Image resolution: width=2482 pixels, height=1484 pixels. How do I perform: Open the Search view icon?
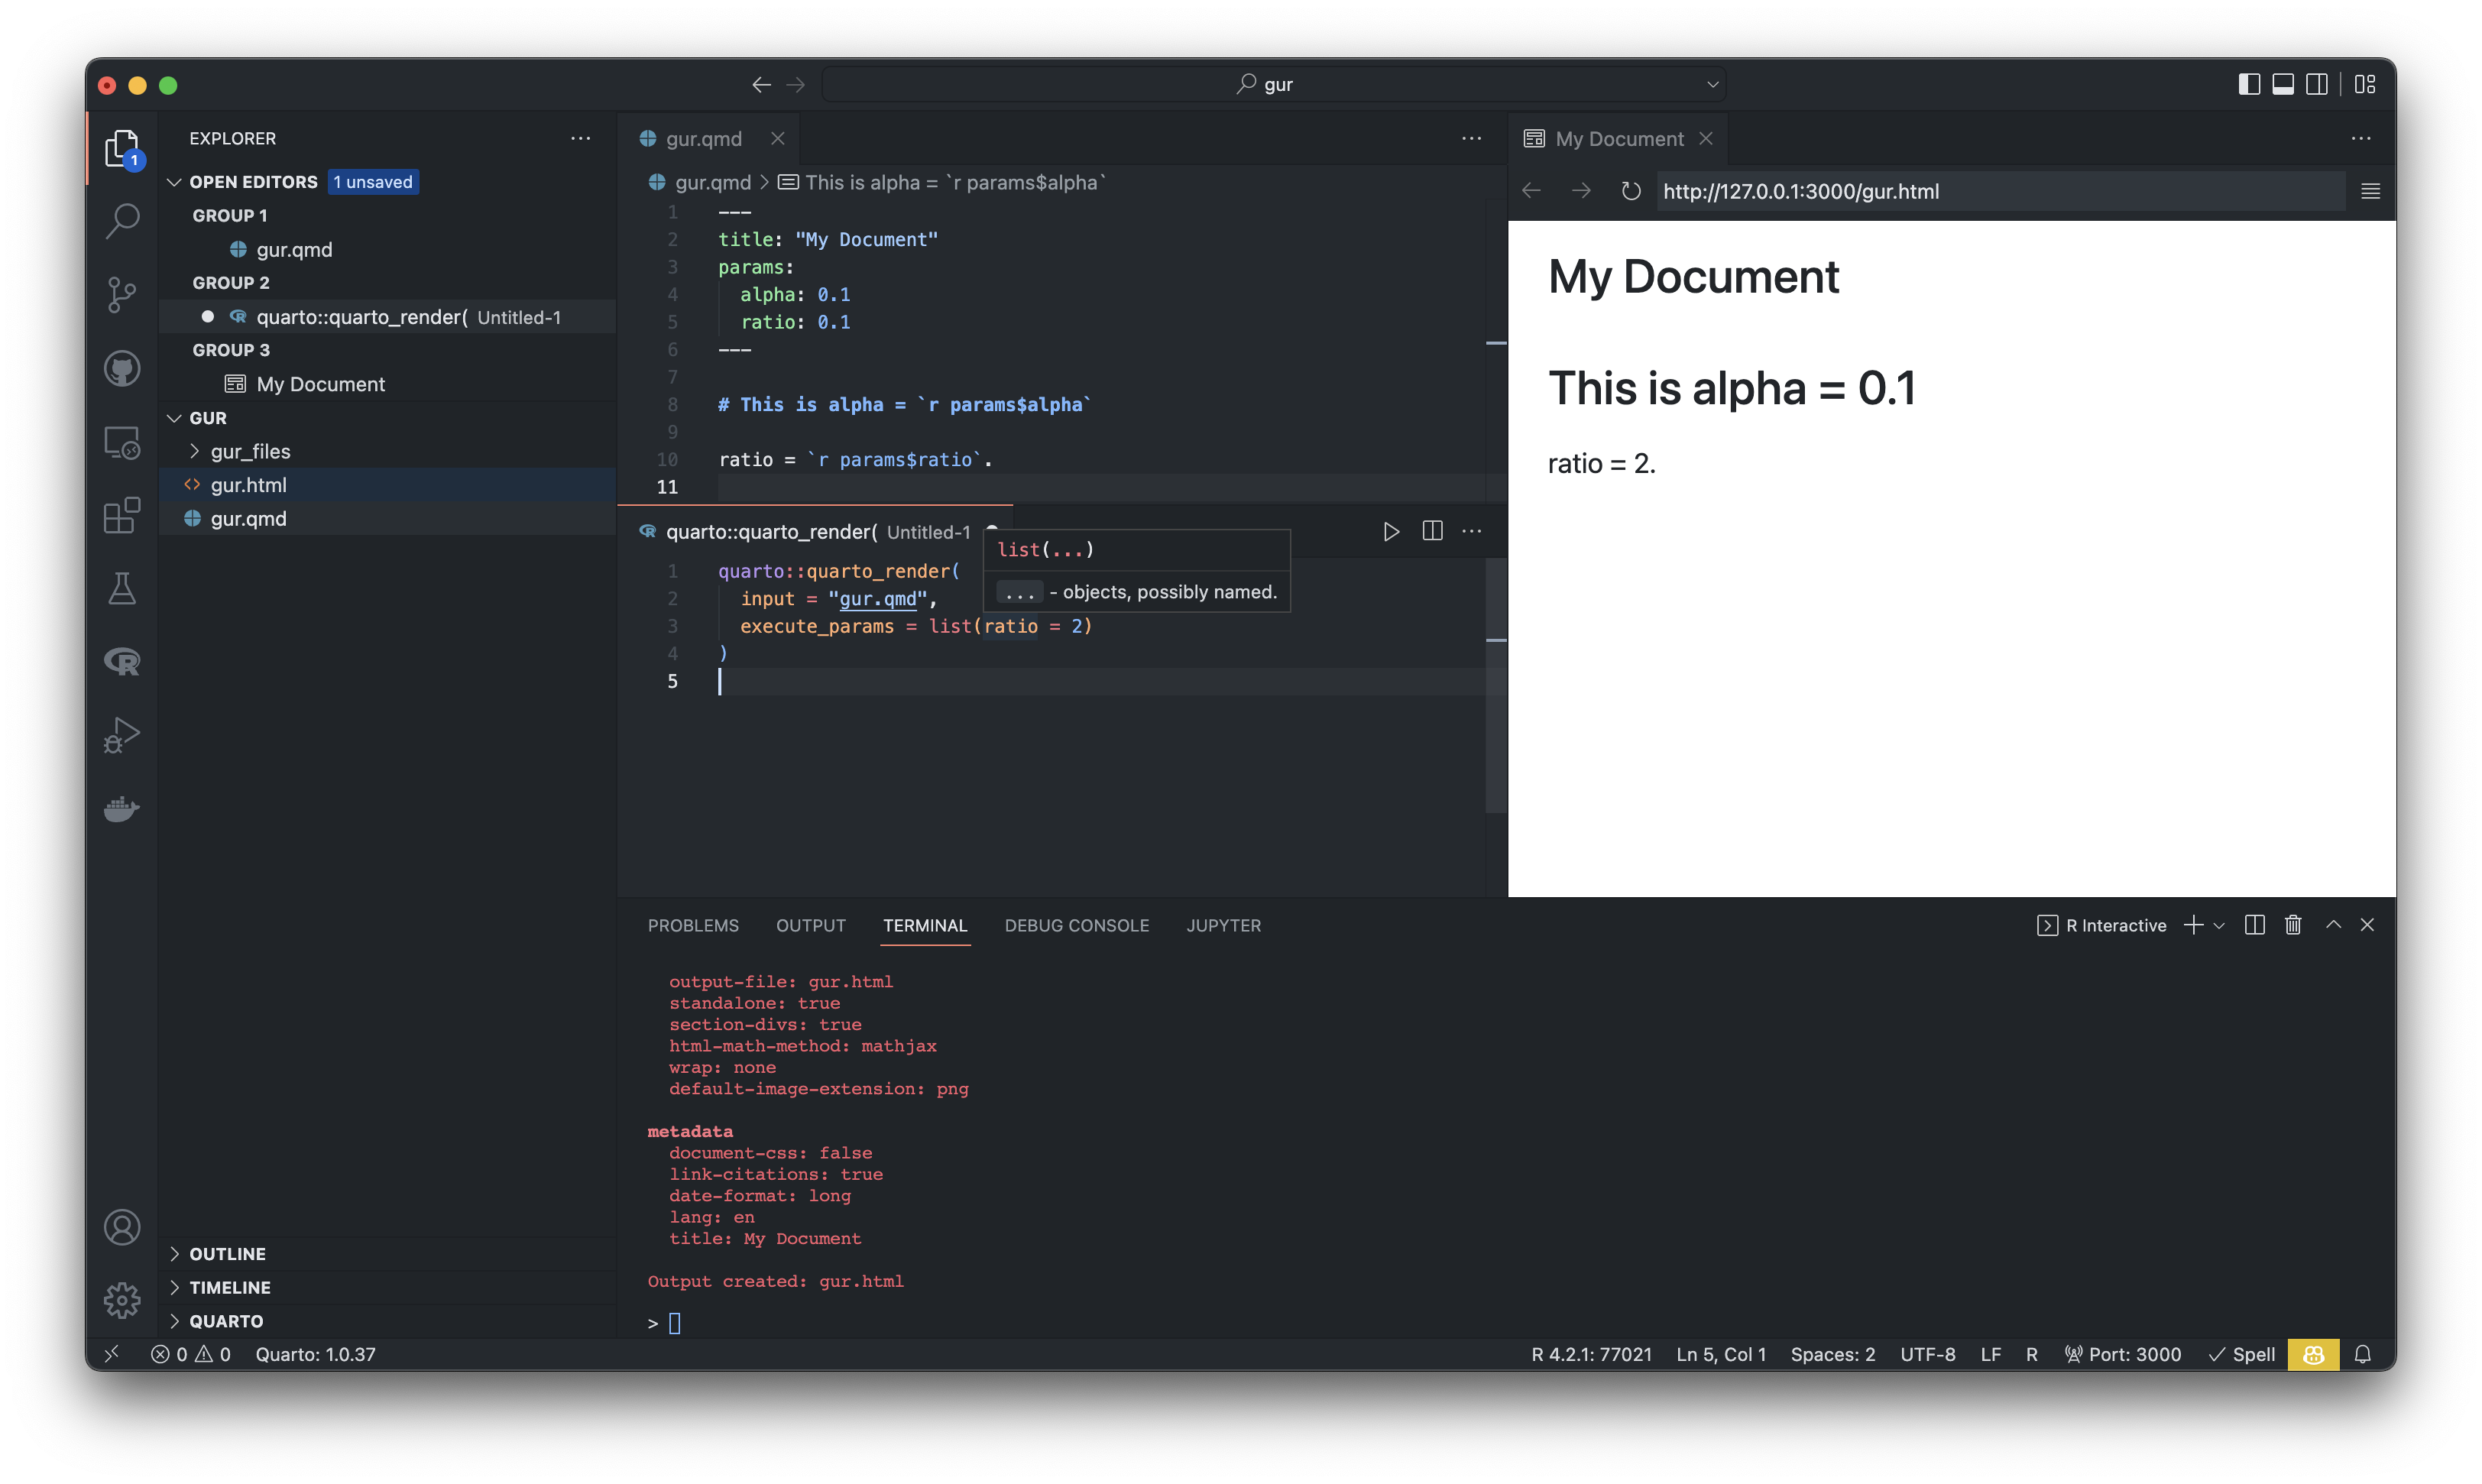[x=122, y=221]
